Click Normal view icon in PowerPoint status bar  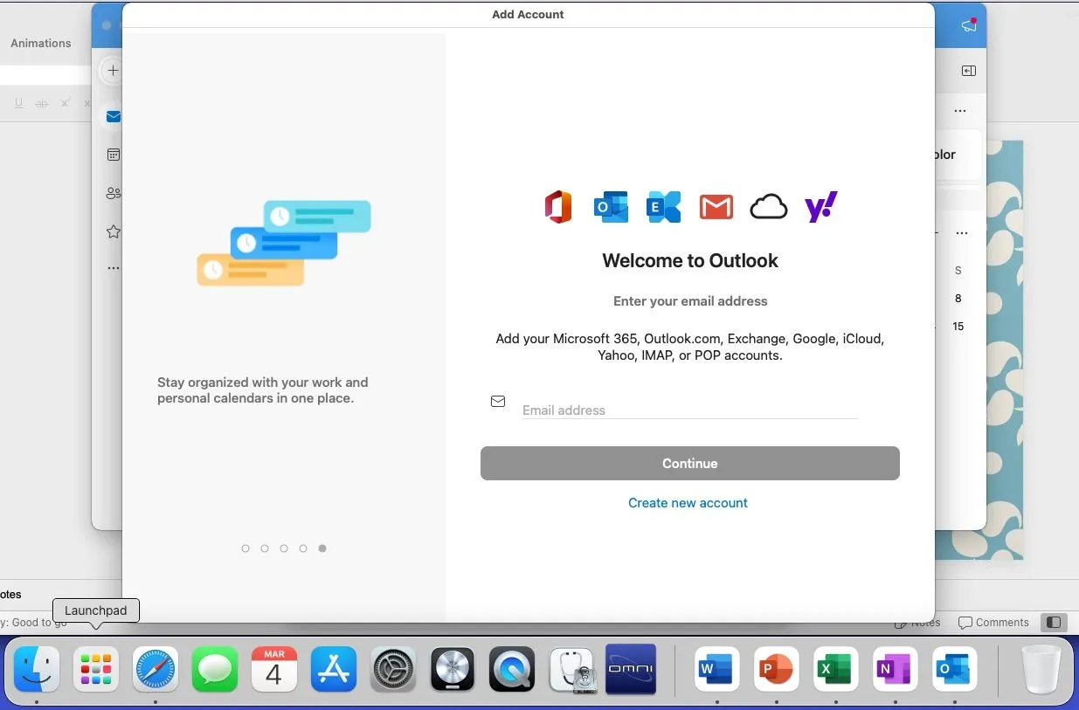click(x=1054, y=623)
